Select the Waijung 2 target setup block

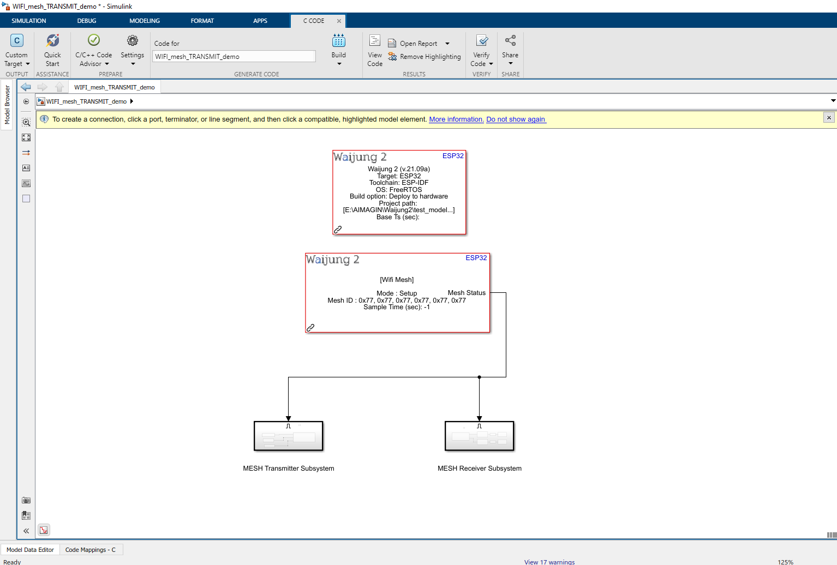click(x=399, y=193)
